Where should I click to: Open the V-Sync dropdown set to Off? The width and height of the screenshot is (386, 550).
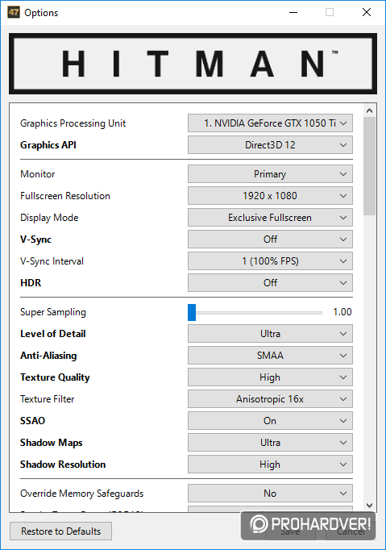point(270,240)
